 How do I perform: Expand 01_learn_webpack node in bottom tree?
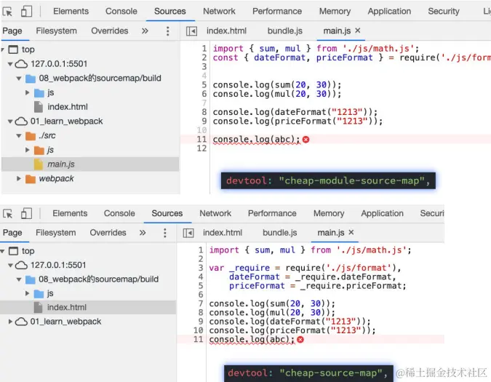(10, 322)
